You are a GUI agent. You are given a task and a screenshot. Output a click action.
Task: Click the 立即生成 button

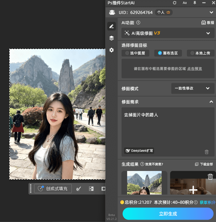point(168,214)
